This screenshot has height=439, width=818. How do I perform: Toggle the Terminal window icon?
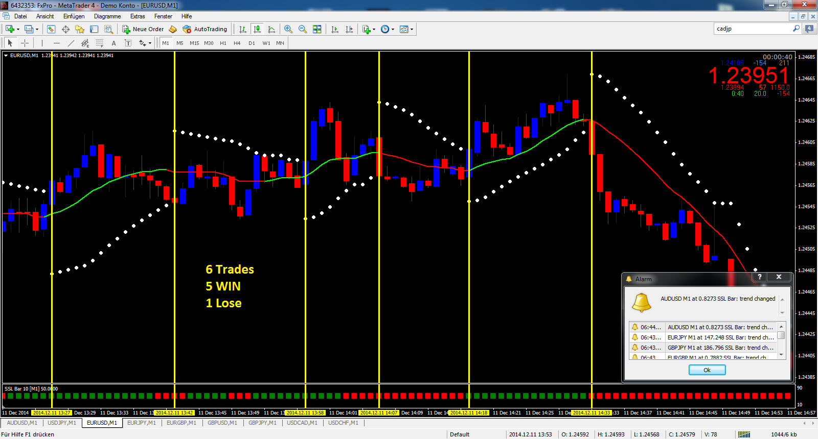coord(94,29)
